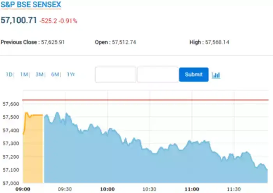
Task: Select the 1D chart range
Action: coord(9,74)
